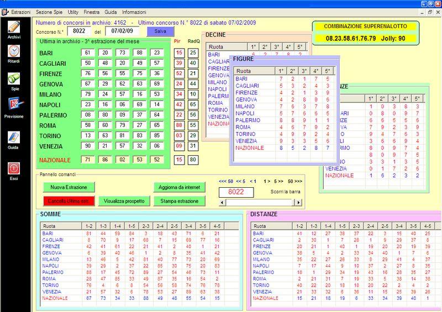The width and height of the screenshot is (442, 312).
Task: Open the Finestra menu
Action: [92, 12]
